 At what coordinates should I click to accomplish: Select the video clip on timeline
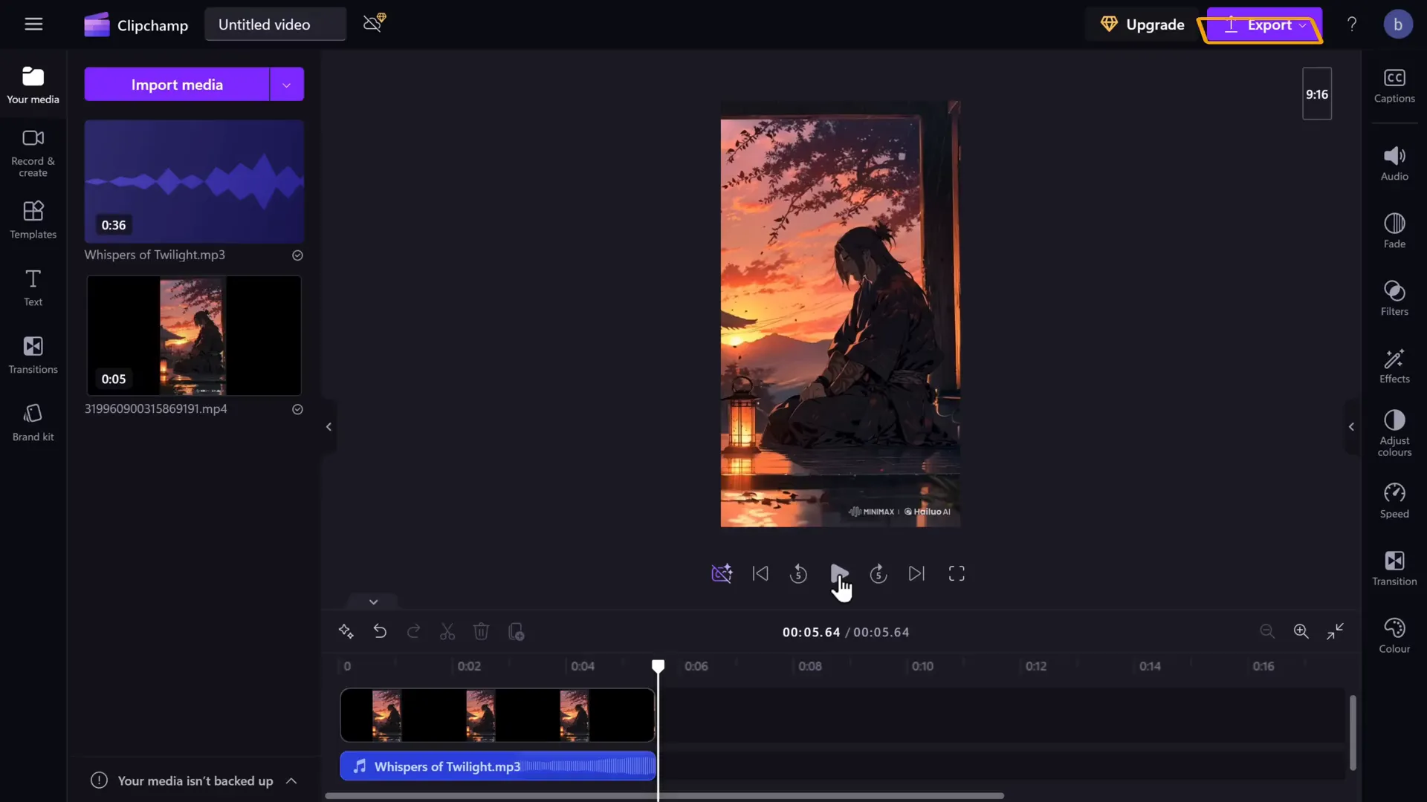coord(497,715)
